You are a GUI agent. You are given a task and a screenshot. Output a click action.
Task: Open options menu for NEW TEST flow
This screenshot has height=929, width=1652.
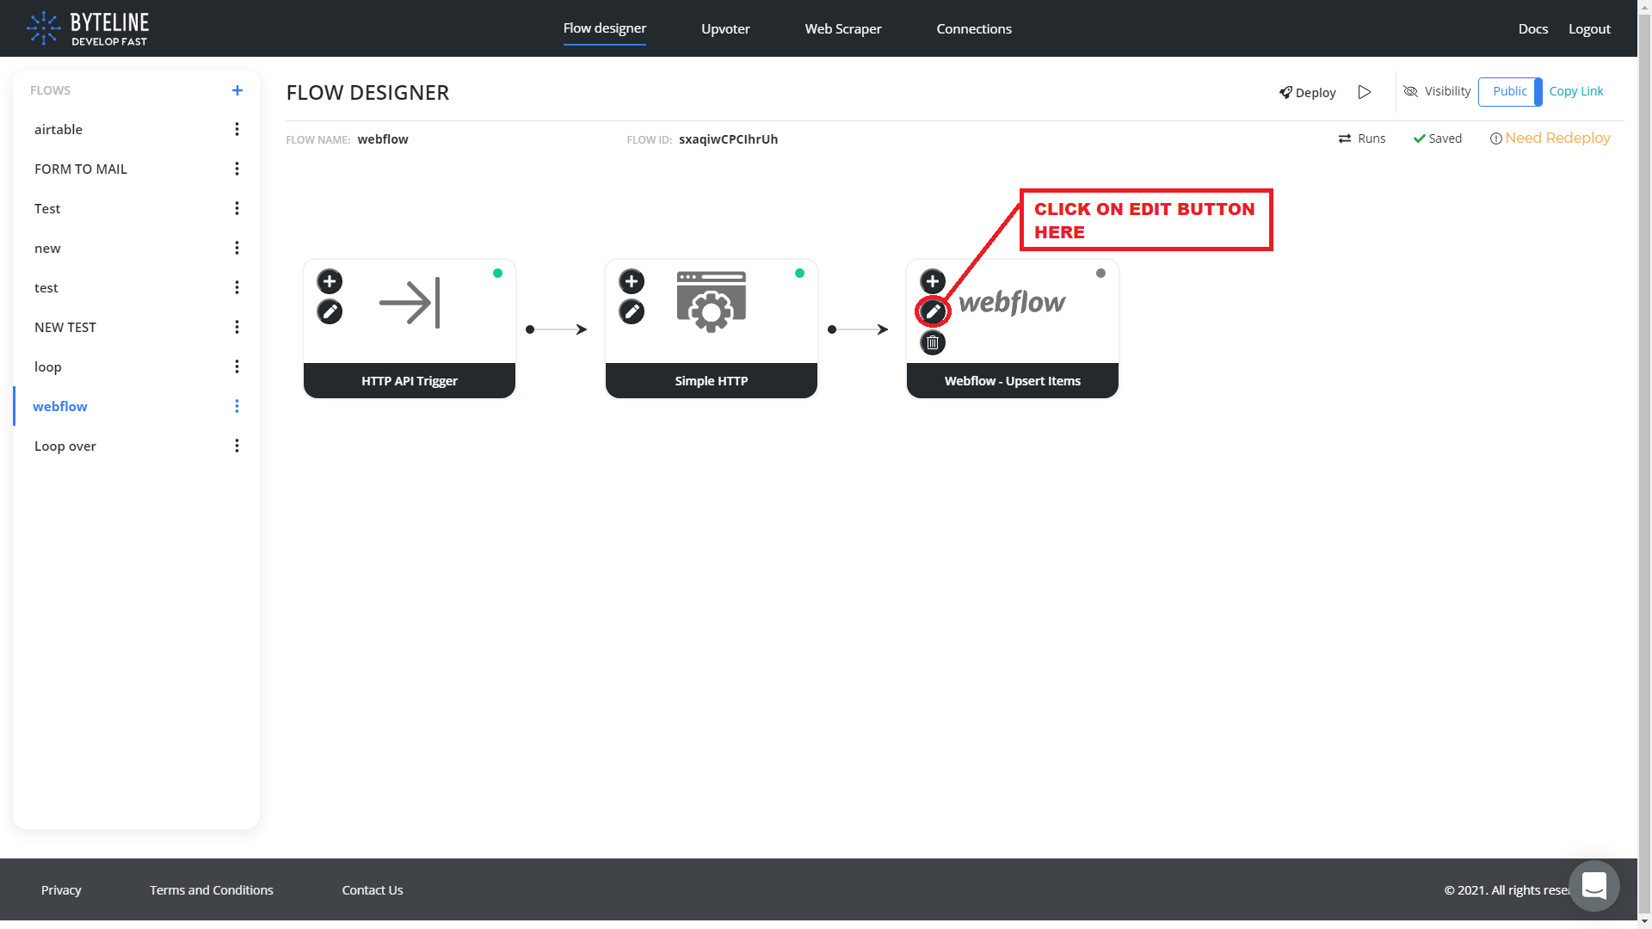pyautogui.click(x=237, y=327)
